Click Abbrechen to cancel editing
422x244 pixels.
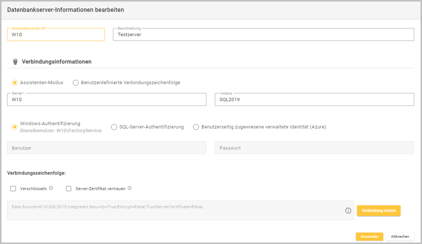pyautogui.click(x=400, y=237)
